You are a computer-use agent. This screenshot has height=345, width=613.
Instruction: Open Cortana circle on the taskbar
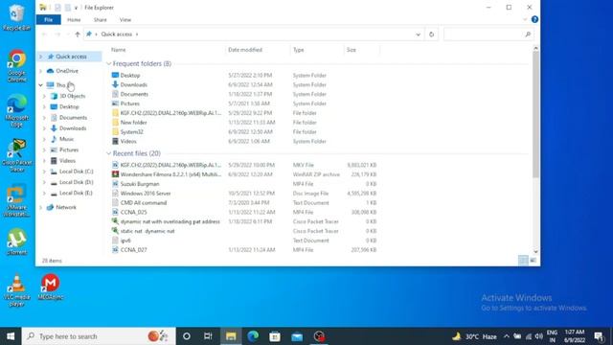click(187, 336)
